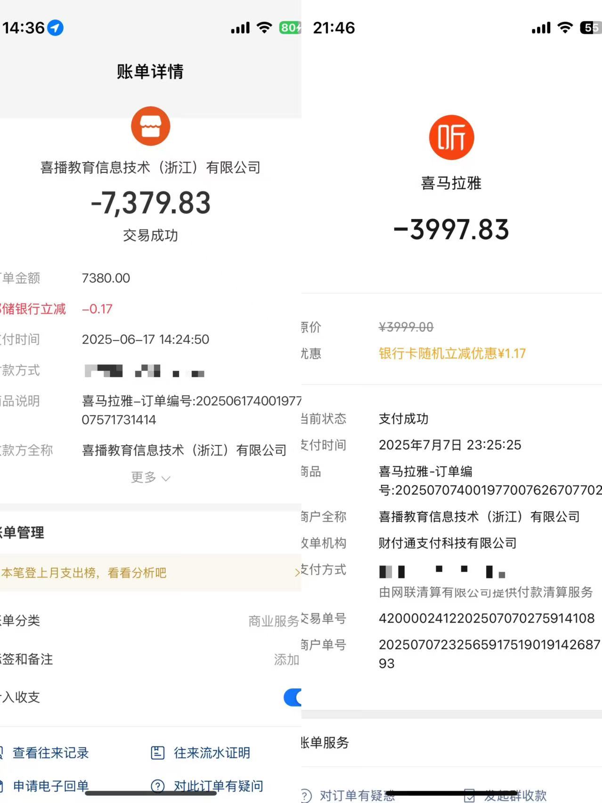
Task: Tap the 支付成功 status value
Action: pos(404,418)
